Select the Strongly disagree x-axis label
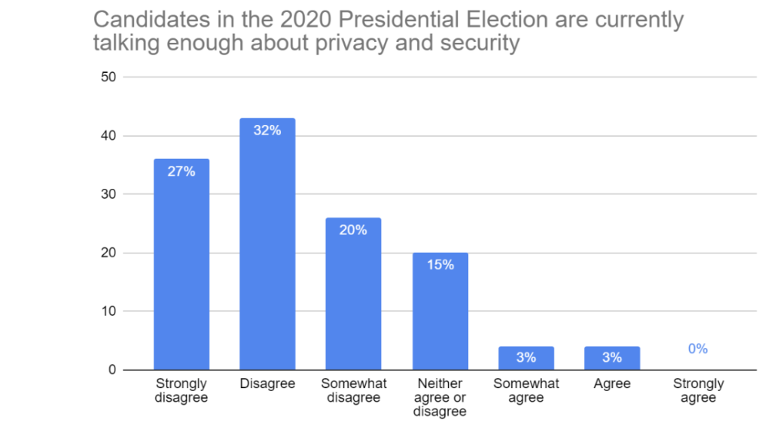Image resolution: width=771 pixels, height=431 pixels. coord(181,390)
